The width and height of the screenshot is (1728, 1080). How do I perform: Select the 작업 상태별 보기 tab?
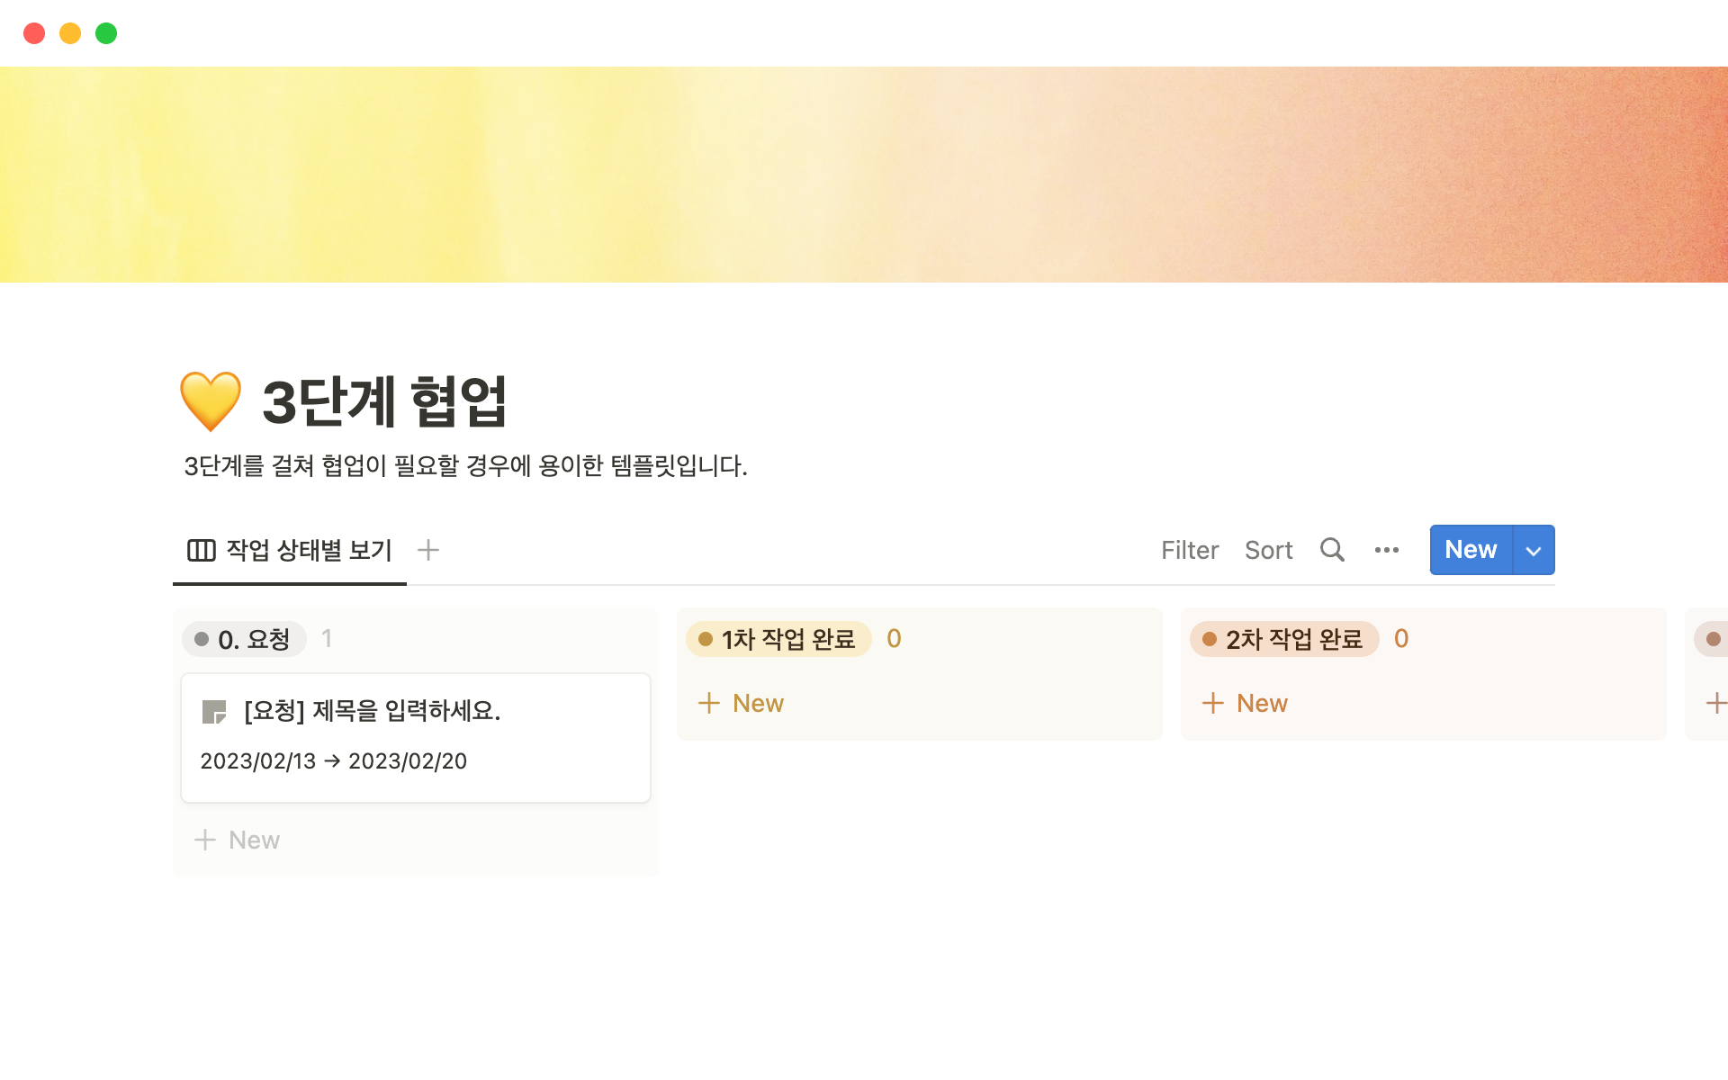[309, 550]
